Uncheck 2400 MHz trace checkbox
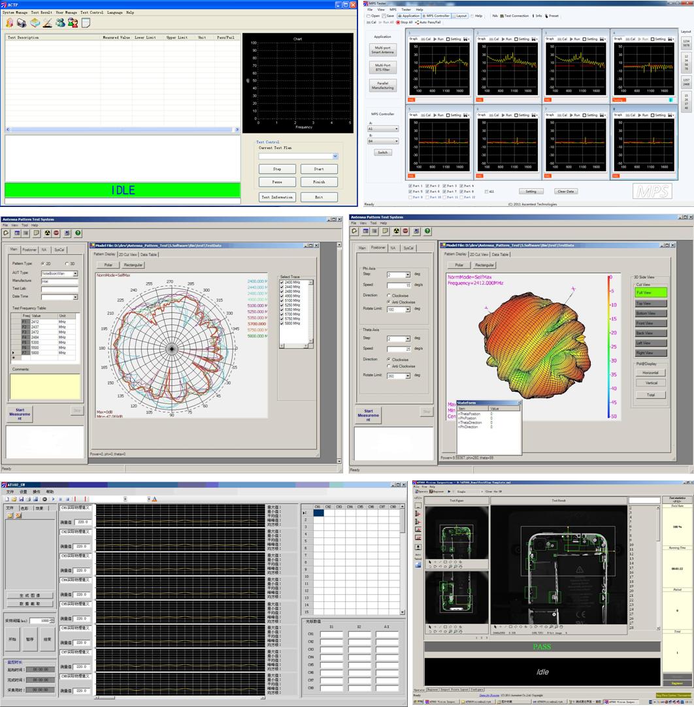This screenshot has width=694, height=707. pos(282,282)
